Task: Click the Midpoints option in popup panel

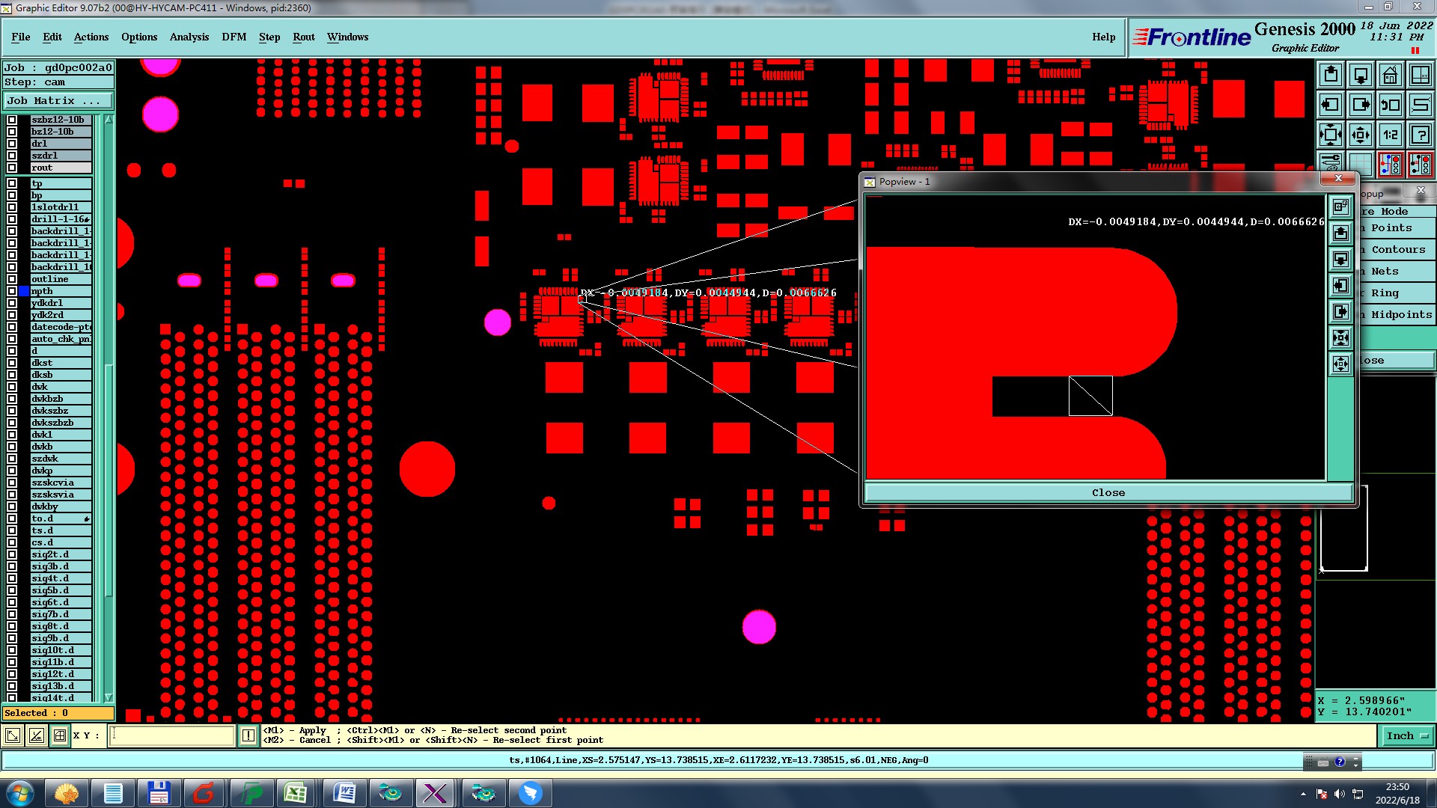Action: 1397,314
